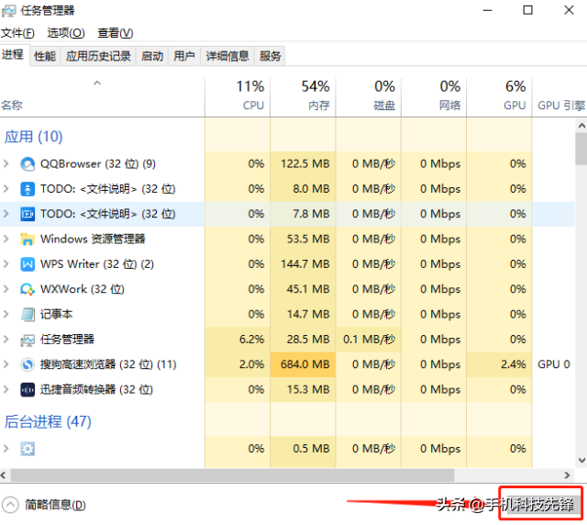The image size is (587, 525).
Task: Sort by the 内存 column header
Action: pos(303,97)
